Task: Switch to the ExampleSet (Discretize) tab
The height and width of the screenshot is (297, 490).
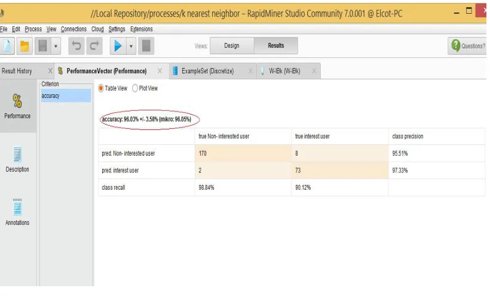Action: pyautogui.click(x=208, y=71)
